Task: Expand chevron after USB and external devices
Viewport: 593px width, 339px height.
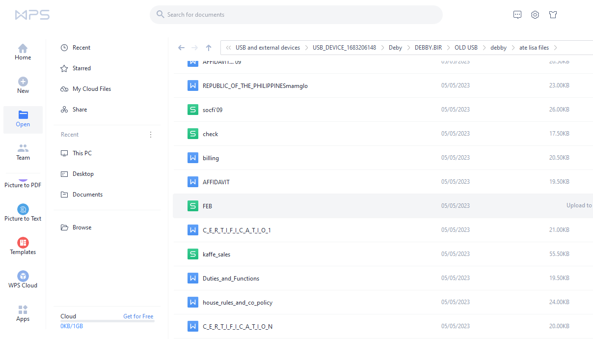Action: 306,48
